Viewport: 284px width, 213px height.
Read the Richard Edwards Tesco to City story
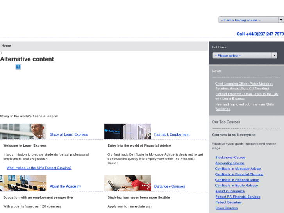(246, 96)
